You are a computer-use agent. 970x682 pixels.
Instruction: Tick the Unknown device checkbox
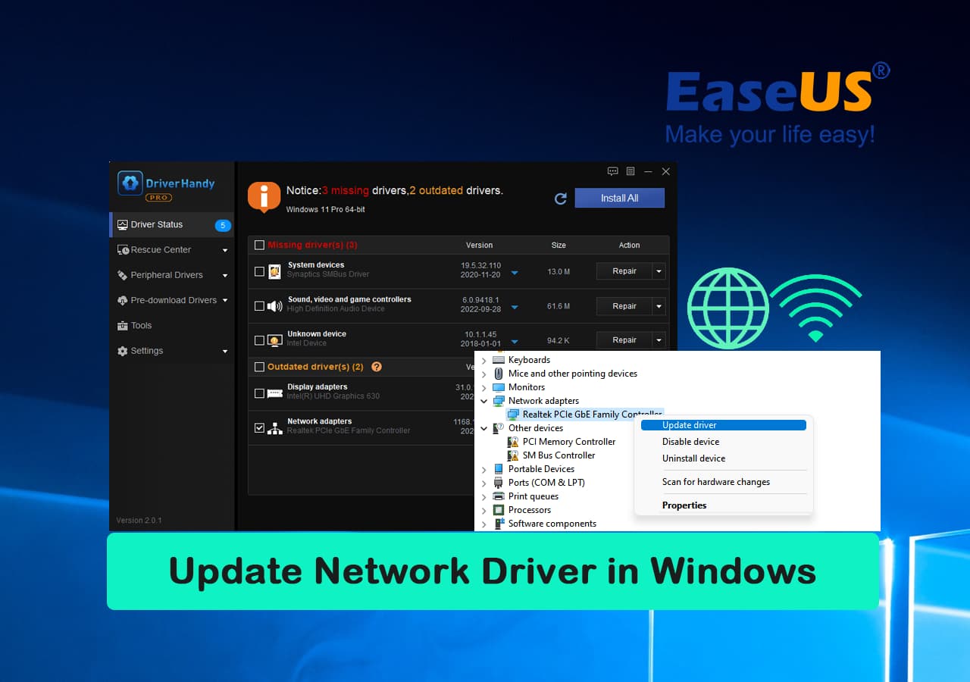coord(260,340)
